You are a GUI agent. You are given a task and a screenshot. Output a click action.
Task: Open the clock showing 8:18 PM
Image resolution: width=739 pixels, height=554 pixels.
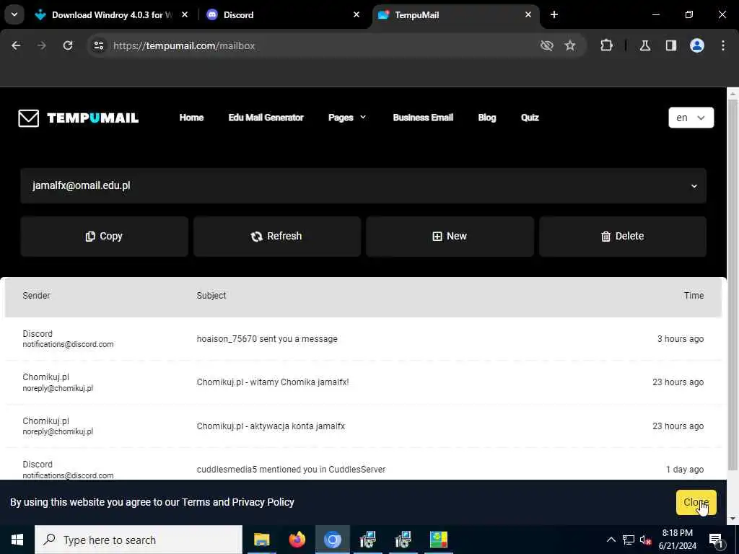point(677,540)
